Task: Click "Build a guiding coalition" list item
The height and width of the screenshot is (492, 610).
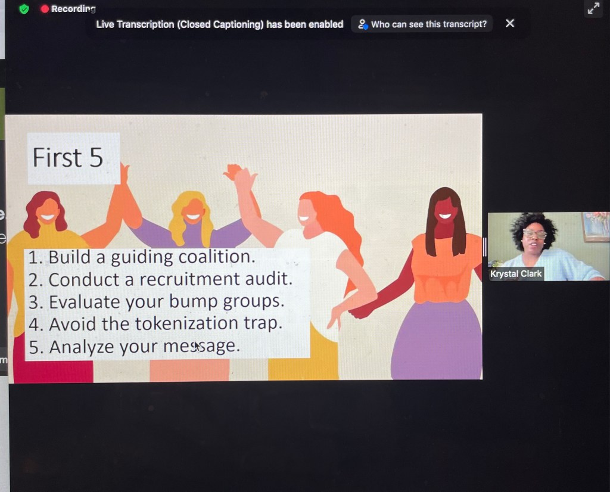Action: 142,257
